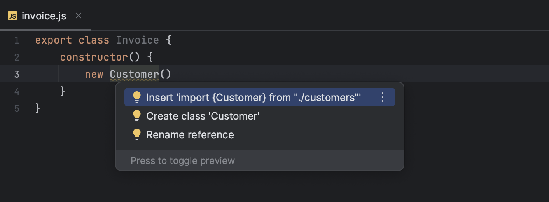Screen dimensions: 549x202
Task: Select the Rename reference action
Action: click(x=190, y=134)
